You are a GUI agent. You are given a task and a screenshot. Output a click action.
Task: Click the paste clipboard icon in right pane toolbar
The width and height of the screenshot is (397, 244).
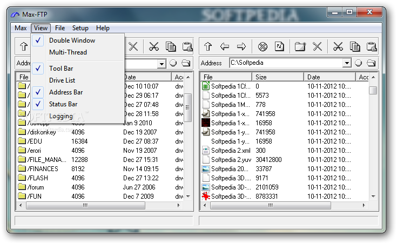point(372,46)
